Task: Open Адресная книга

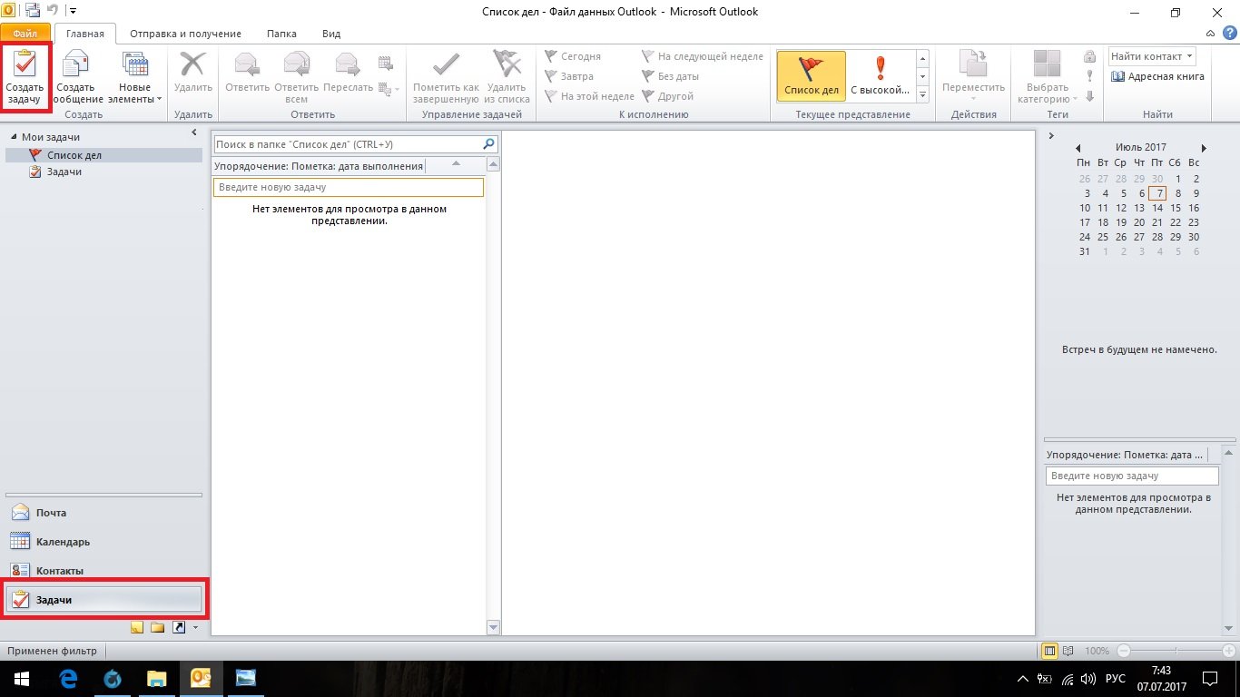Action: coord(1158,76)
